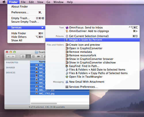144x117 pixels.
Task: Minimize the Finder window
Action: click(11, 52)
